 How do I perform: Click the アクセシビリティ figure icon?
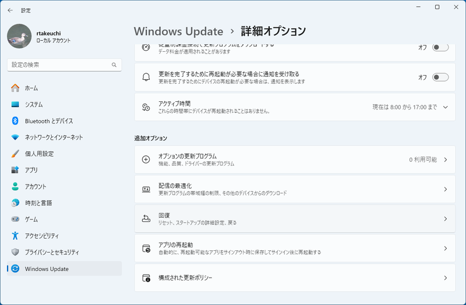(x=15, y=236)
